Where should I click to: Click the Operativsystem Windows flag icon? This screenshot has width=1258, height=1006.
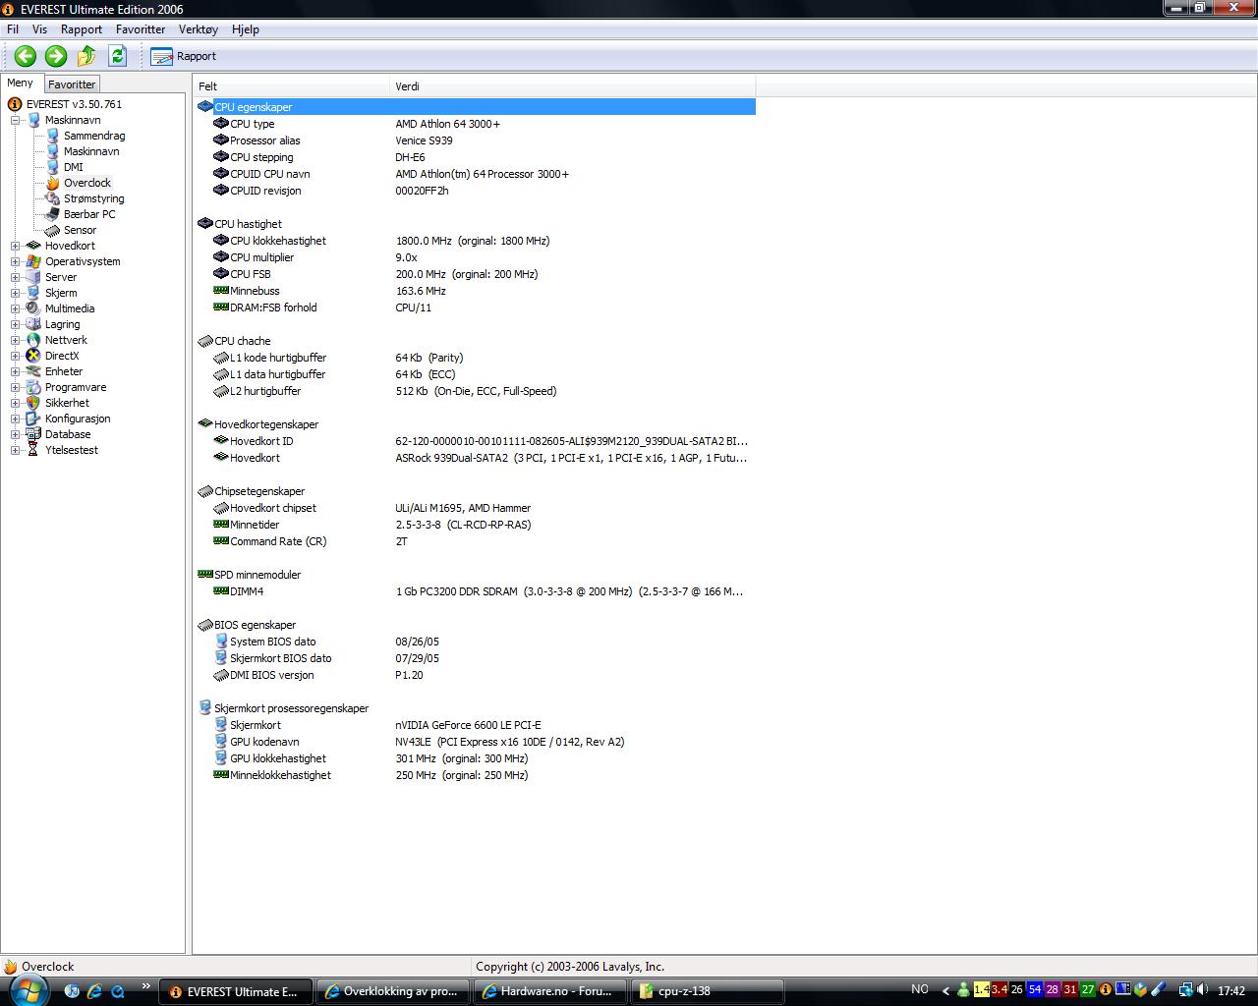pos(33,261)
